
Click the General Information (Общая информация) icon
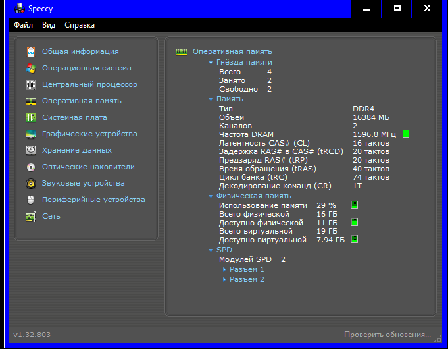pos(30,51)
